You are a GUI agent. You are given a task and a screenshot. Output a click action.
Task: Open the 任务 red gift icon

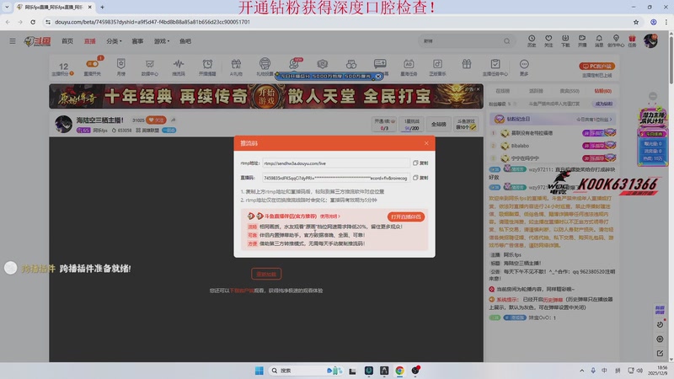[632, 40]
